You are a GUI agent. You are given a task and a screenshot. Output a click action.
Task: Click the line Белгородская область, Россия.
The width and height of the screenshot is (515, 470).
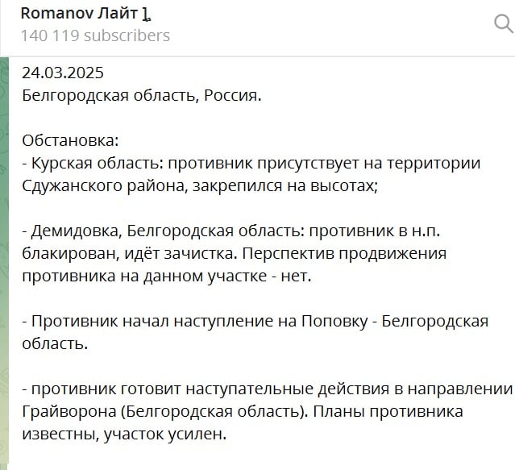[x=142, y=96]
